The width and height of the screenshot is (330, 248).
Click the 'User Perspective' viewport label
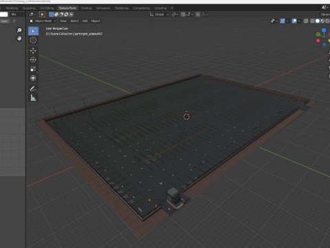click(56, 29)
